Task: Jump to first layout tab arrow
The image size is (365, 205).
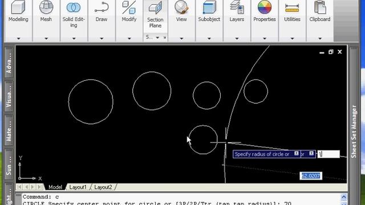Action: click(x=19, y=187)
